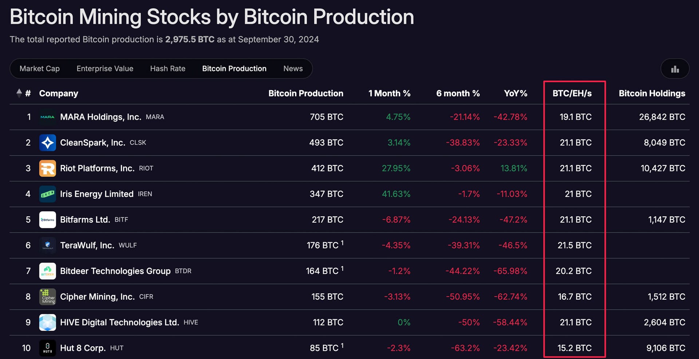Switch to the Market Cap tab

point(40,69)
